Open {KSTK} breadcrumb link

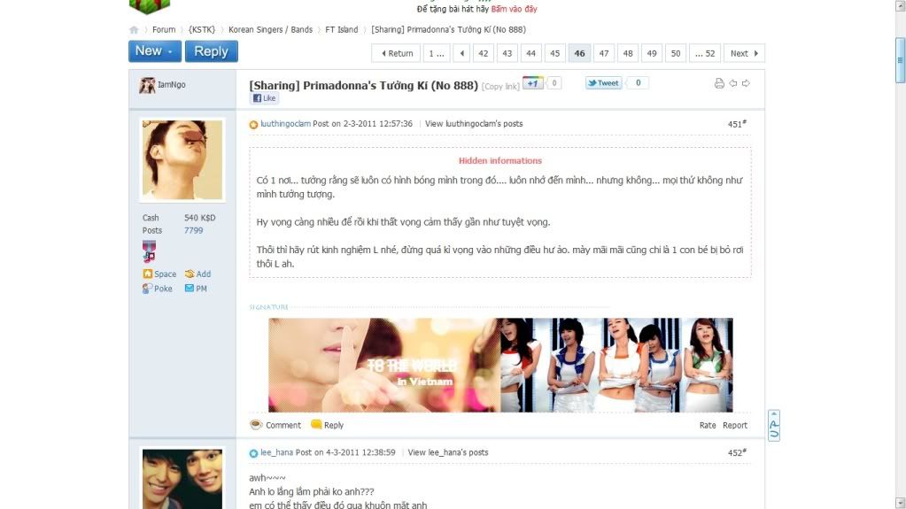pos(202,29)
